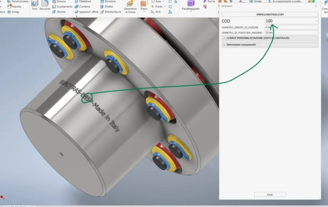Image resolution: width=328 pixels, height=207 pixels.
Task: Open the Parallelepipedo dropdown arrow
Action: point(191,12)
